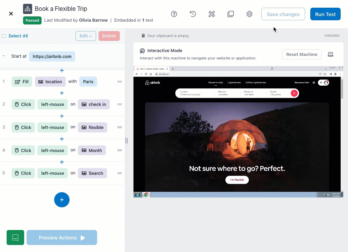Image resolution: width=348 pixels, height=252 pixels.
Task: Grab the drag handle of step 3
Action: [119, 127]
